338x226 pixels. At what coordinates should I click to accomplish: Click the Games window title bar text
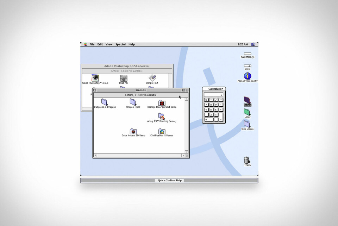pos(141,90)
